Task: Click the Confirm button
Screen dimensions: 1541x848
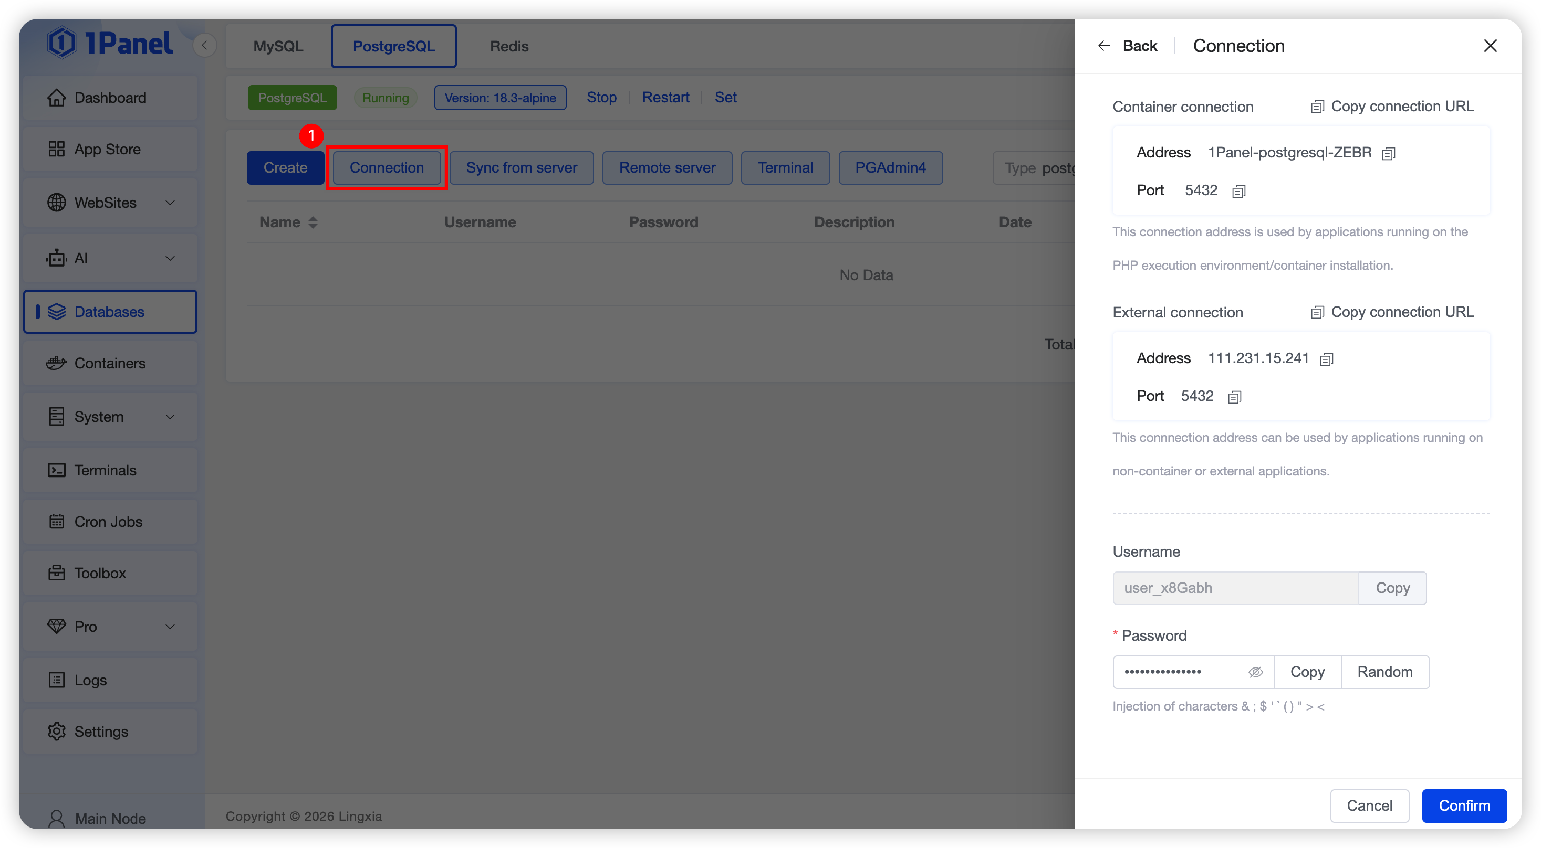Action: (x=1464, y=805)
